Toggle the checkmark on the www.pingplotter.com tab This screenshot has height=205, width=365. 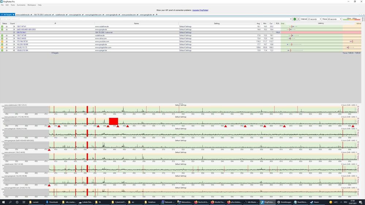coord(103,15)
